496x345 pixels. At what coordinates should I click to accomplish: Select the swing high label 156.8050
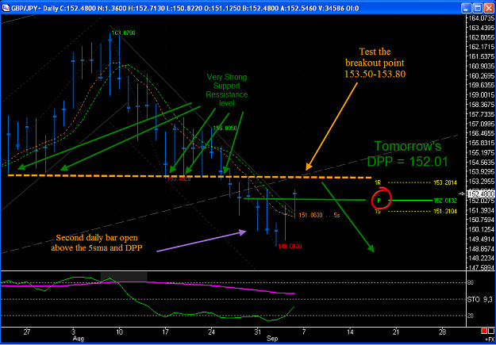tap(225, 128)
